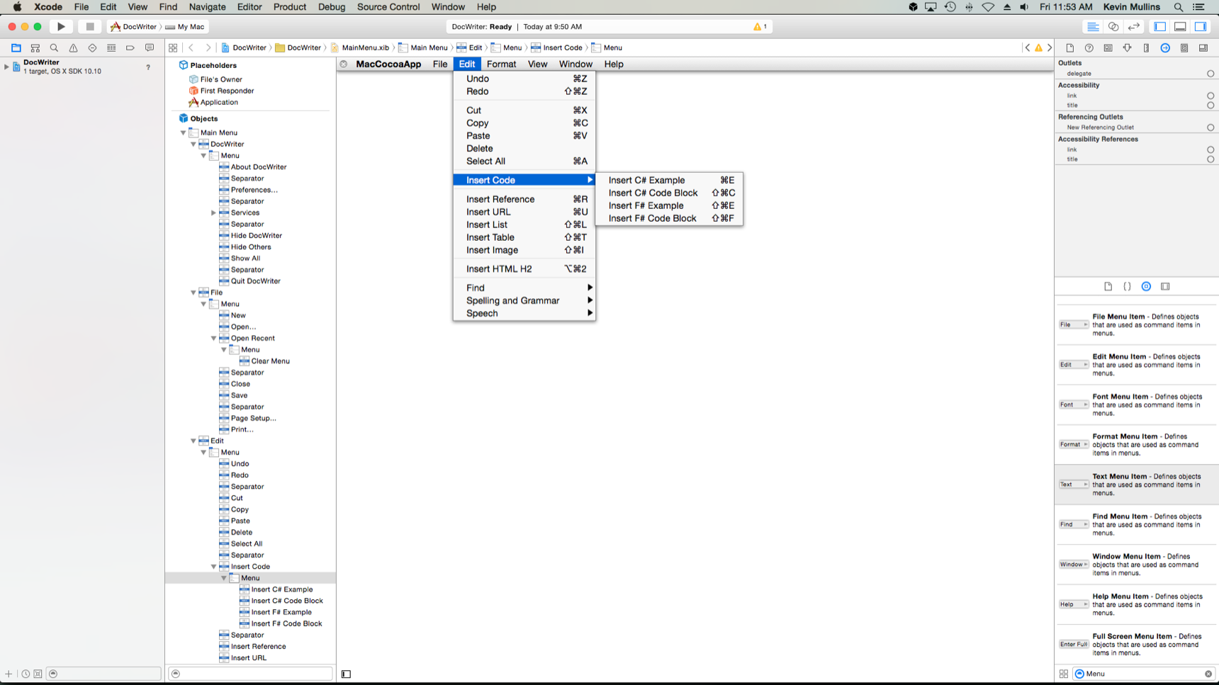Toggle the Debug area visibility
1219x685 pixels.
[1181, 26]
